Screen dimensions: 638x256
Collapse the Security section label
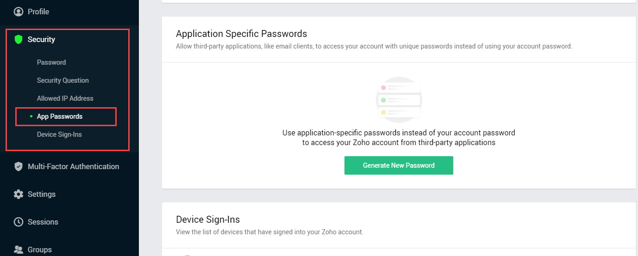[41, 39]
